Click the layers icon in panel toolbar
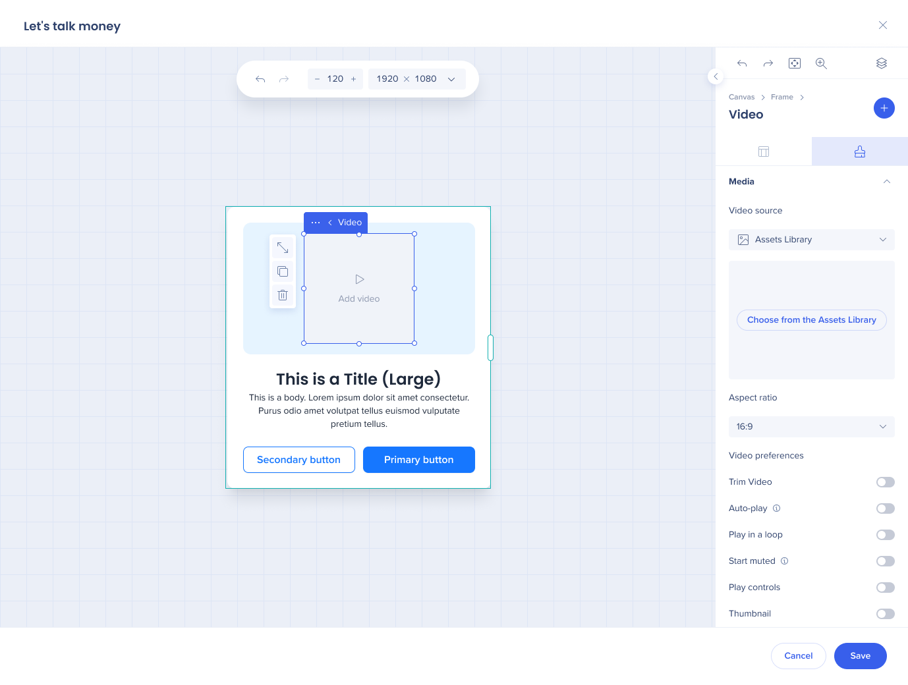 881,63
